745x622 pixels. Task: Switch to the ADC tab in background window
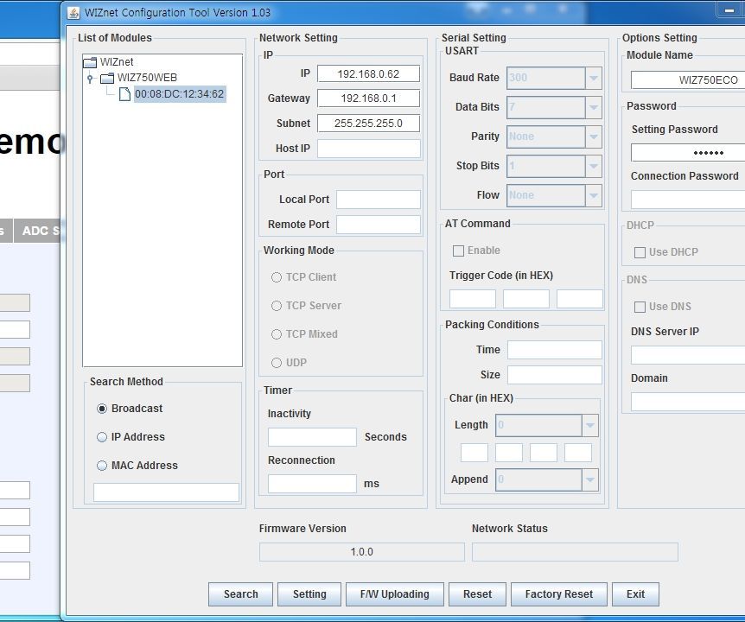click(39, 231)
